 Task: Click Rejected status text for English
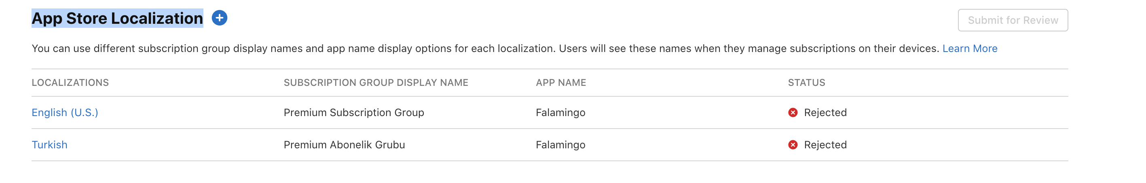(x=825, y=112)
